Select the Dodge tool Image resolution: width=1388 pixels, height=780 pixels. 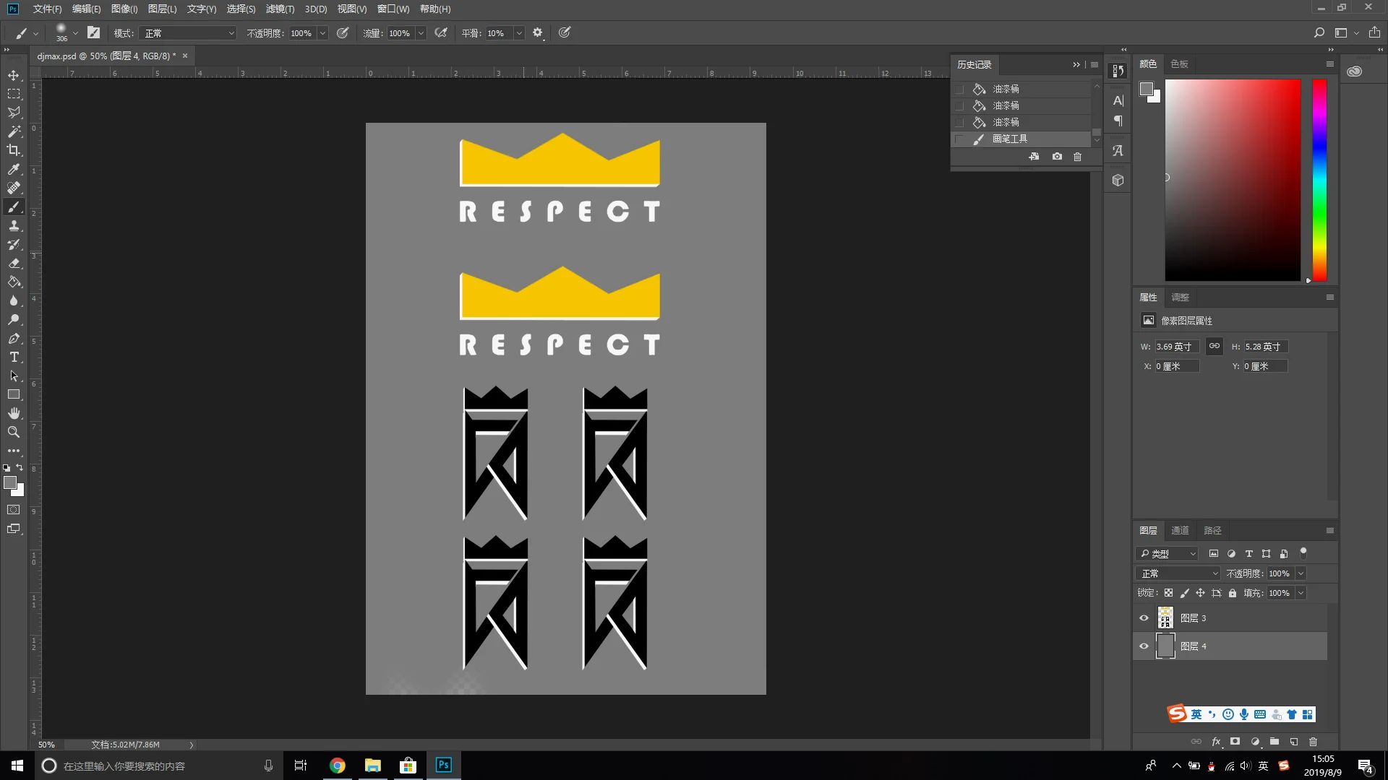pyautogui.click(x=14, y=319)
